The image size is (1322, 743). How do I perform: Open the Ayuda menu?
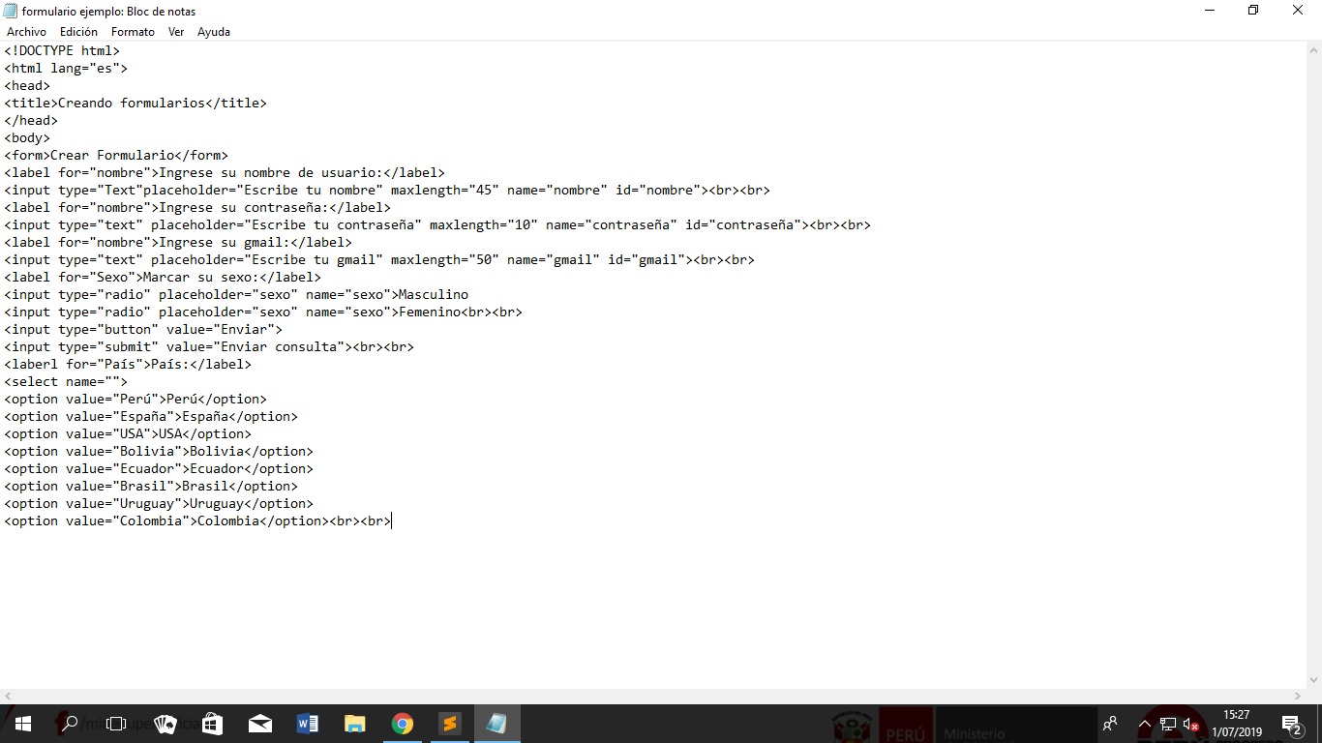click(x=214, y=32)
